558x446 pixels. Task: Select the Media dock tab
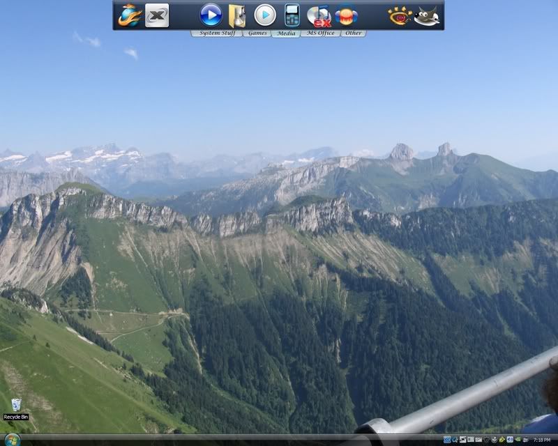286,33
